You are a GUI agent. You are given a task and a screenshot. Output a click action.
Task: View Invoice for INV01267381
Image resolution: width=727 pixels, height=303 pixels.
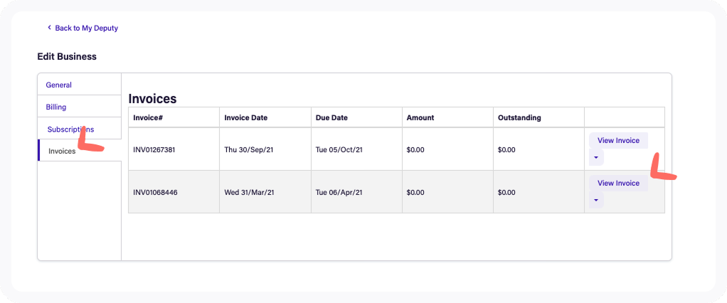click(x=618, y=140)
